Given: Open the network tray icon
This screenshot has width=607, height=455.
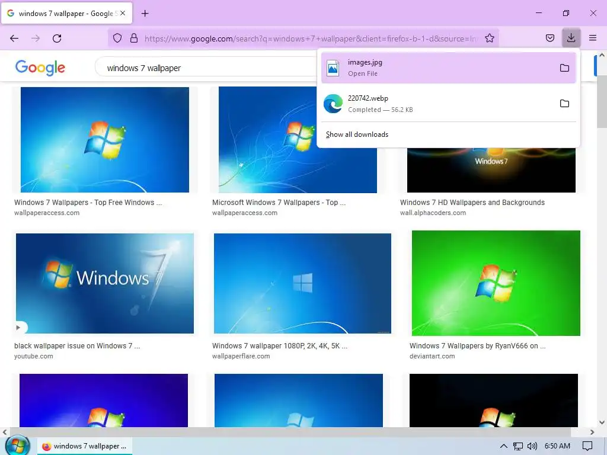Looking at the screenshot, I should 518,446.
